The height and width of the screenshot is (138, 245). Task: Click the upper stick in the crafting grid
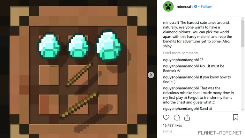coord(79,74)
